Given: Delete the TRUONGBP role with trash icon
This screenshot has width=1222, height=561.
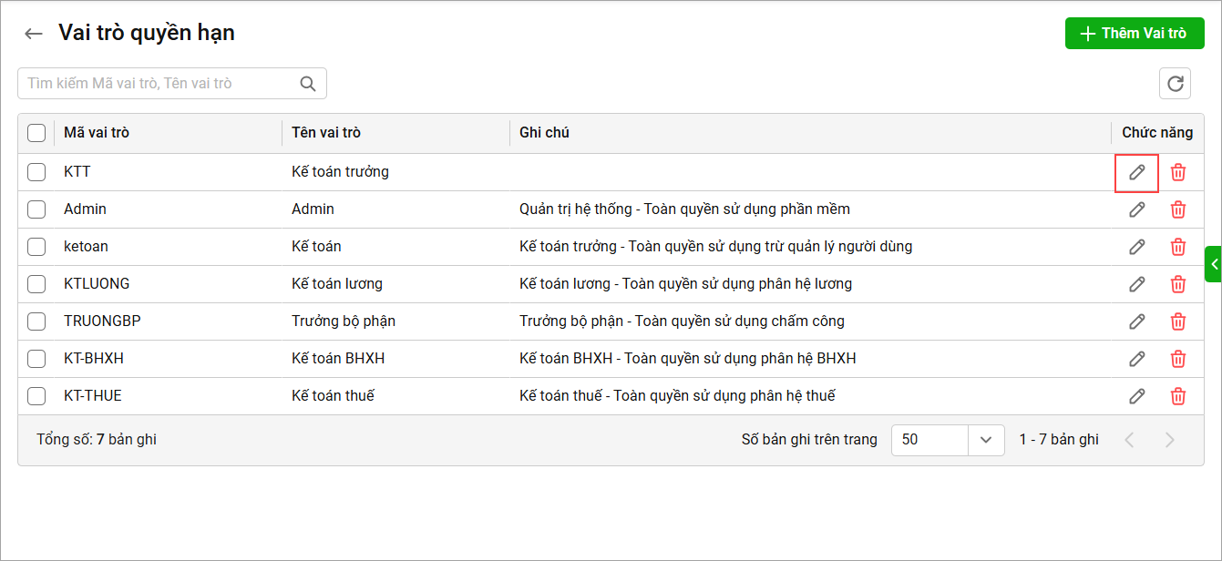Looking at the screenshot, I should 1178,321.
